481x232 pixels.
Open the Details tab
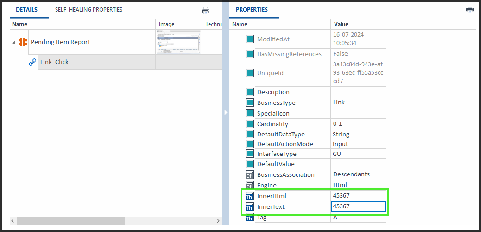[26, 10]
